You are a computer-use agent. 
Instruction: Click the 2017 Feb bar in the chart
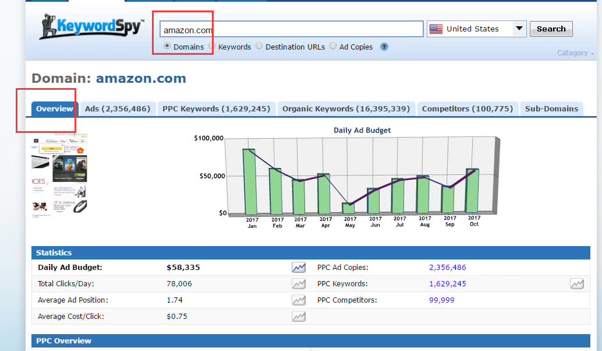(x=275, y=191)
